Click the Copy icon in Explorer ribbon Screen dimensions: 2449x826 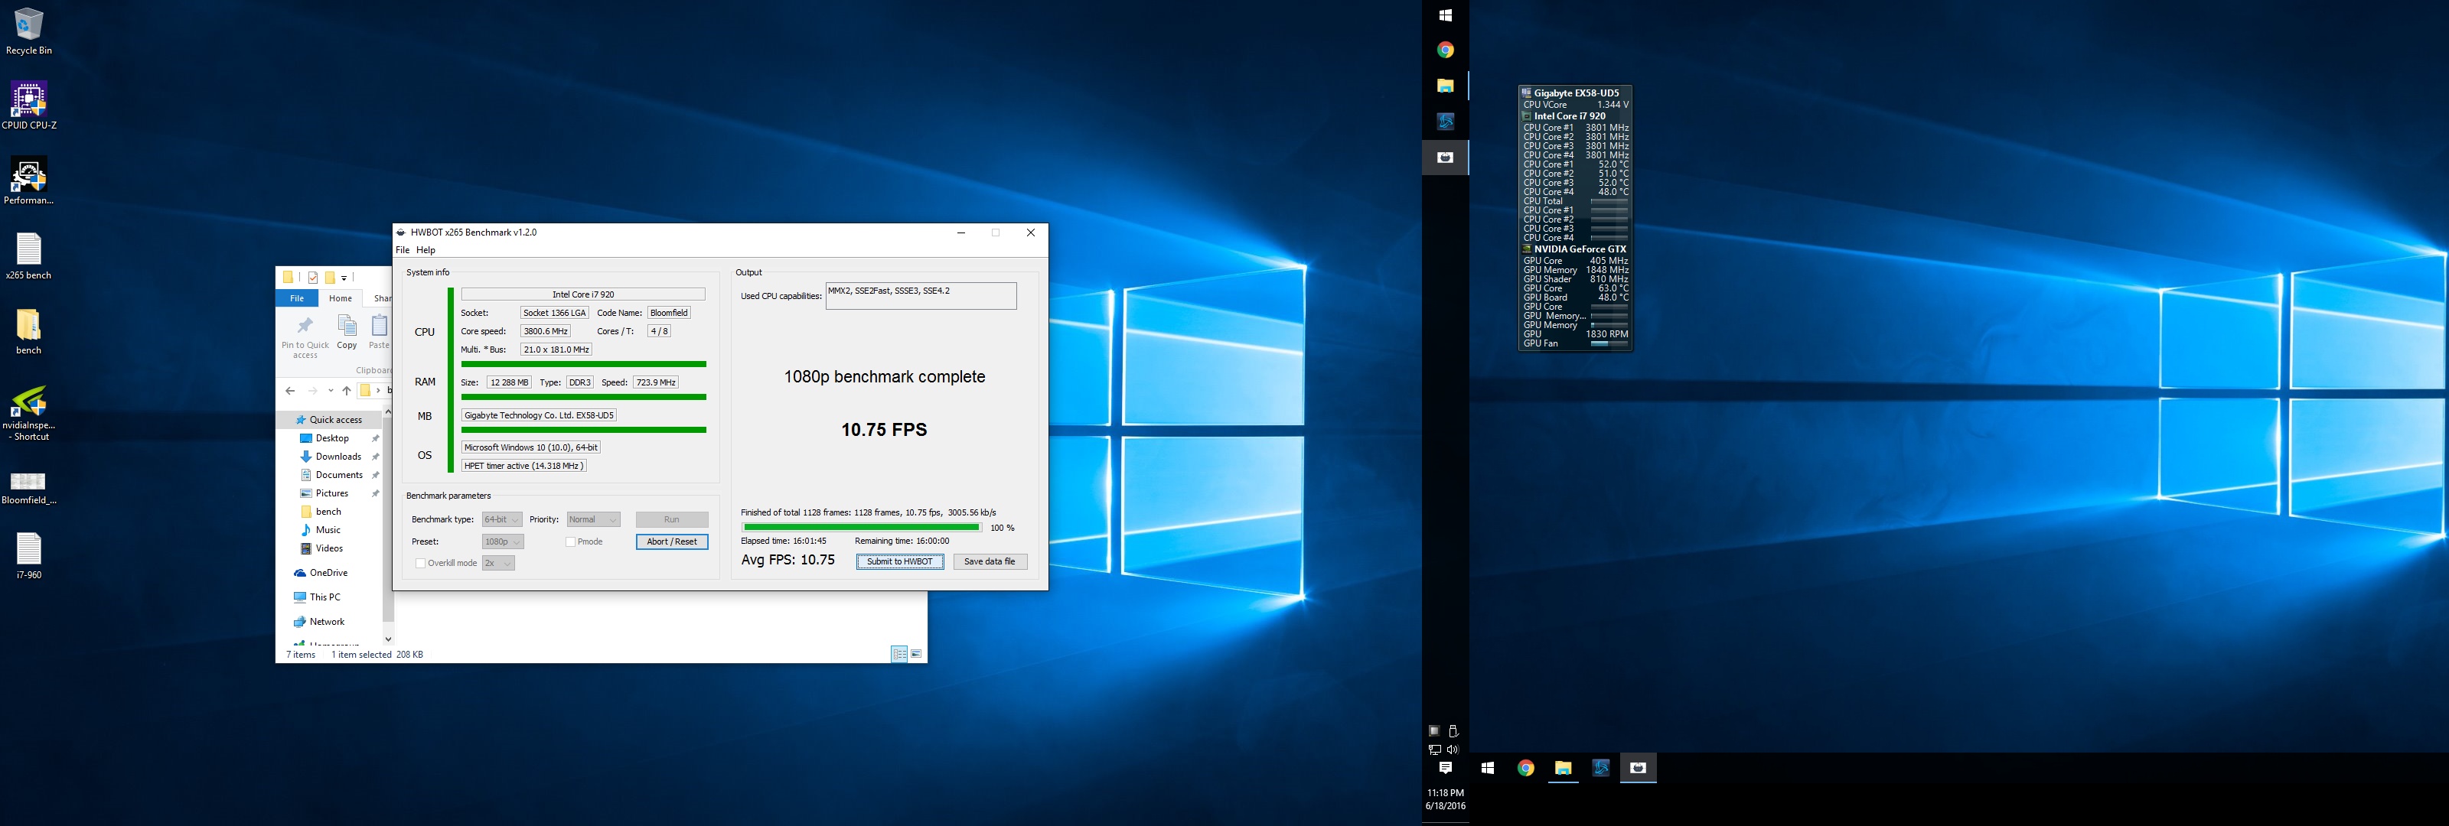click(347, 333)
